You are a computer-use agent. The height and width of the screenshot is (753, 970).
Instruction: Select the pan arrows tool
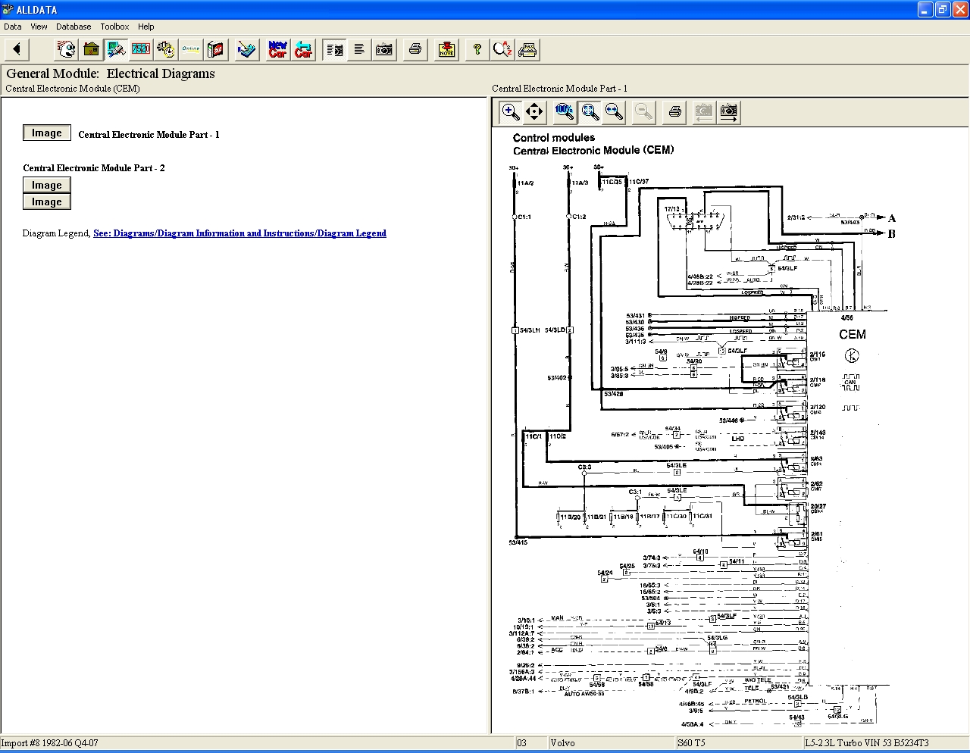tap(534, 112)
